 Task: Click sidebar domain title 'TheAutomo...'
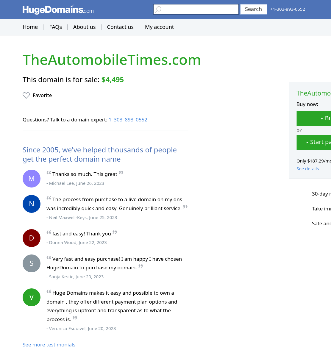pyautogui.click(x=314, y=93)
